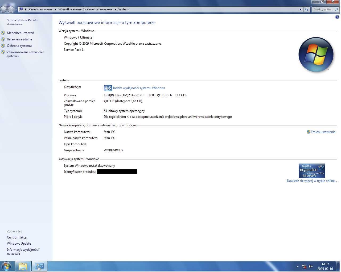Click the Back navigation arrow
This screenshot has height=272, width=341.
tap(3, 9)
